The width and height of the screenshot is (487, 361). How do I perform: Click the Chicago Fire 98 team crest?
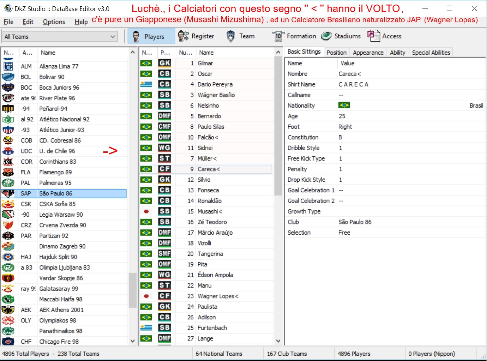[8, 342]
